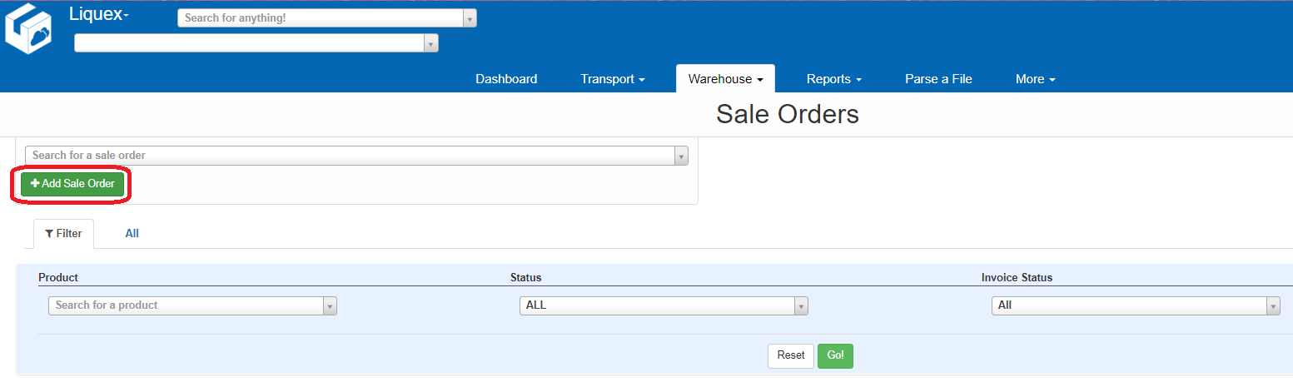The width and height of the screenshot is (1293, 392).
Task: Open the Product search dropdown
Action: [x=192, y=305]
